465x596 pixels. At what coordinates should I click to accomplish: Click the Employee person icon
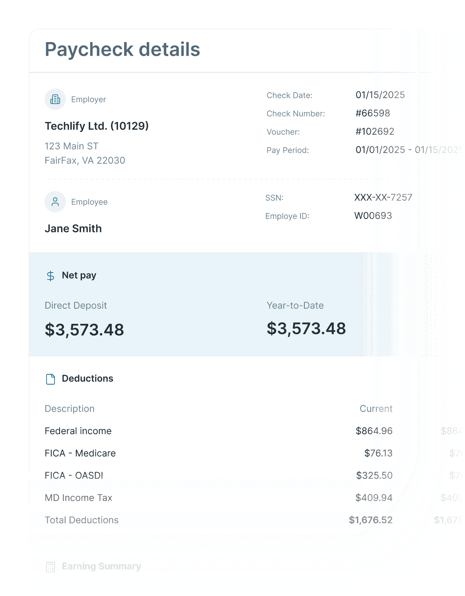tap(55, 202)
